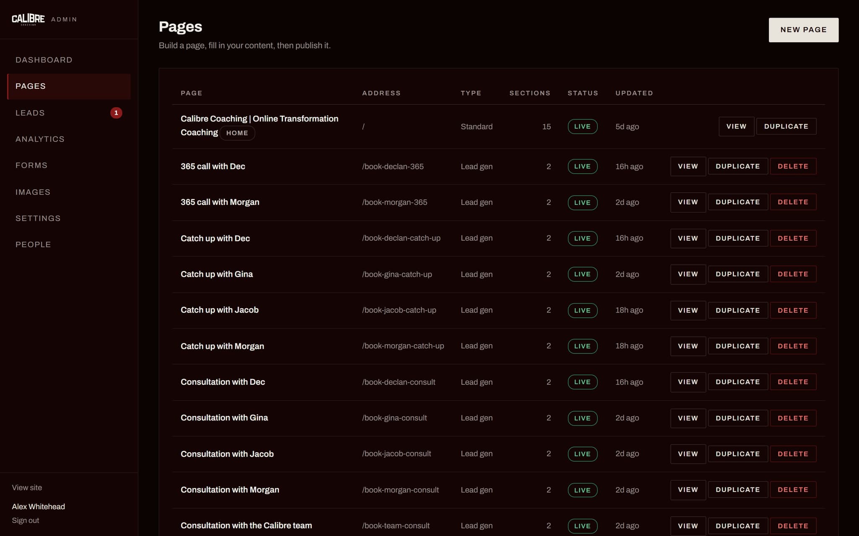Click the 5d ago updated value
This screenshot has height=536, width=859.
[627, 126]
